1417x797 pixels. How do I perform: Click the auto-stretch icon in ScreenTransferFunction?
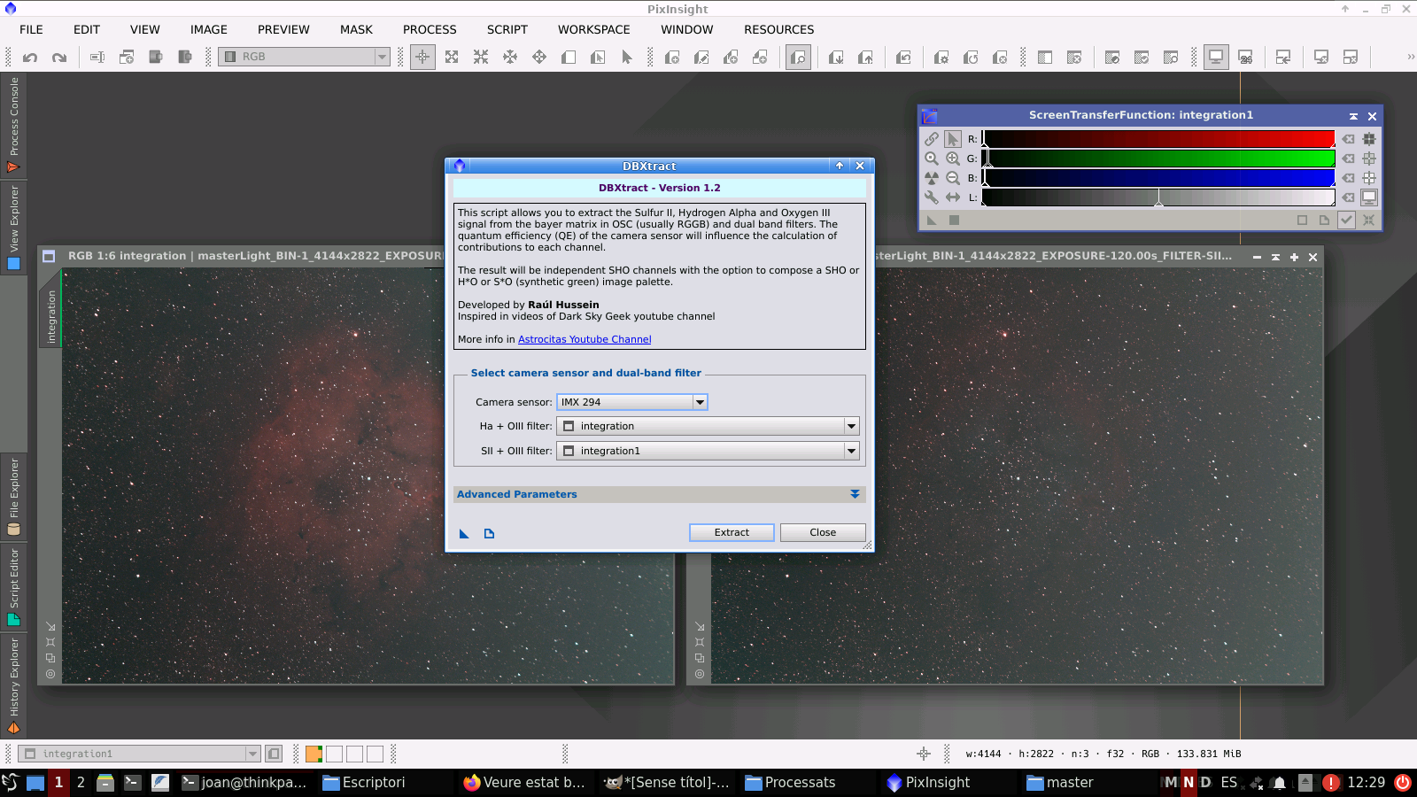[932, 177]
